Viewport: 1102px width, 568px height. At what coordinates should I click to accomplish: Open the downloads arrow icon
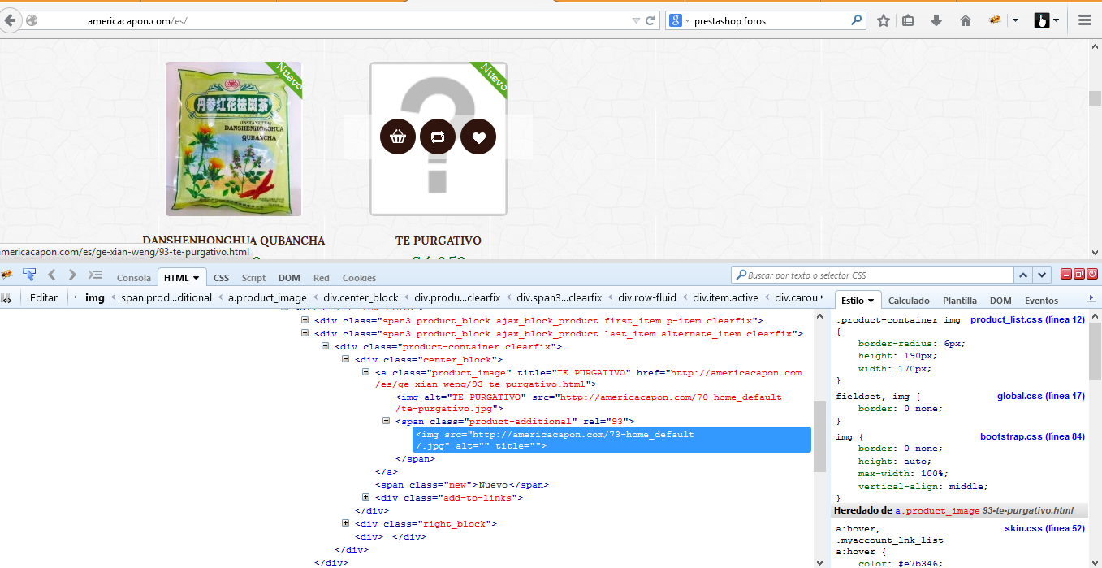[936, 20]
